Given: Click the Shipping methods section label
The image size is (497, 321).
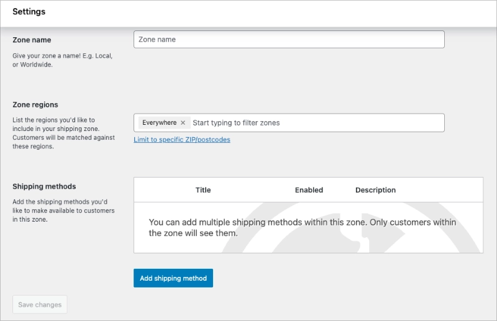Looking at the screenshot, I should [44, 186].
